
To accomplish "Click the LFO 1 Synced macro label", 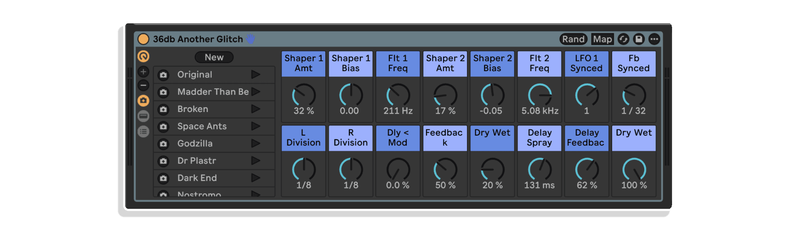I will (x=587, y=64).
